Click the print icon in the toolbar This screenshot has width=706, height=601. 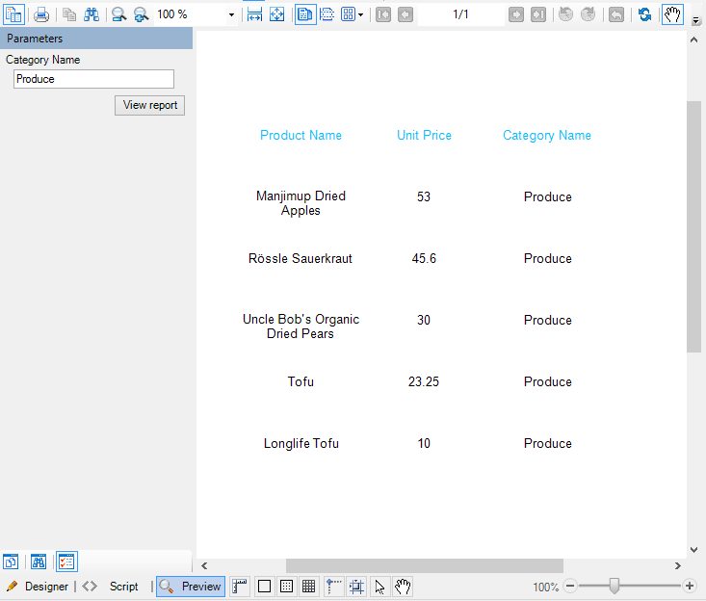(x=41, y=14)
